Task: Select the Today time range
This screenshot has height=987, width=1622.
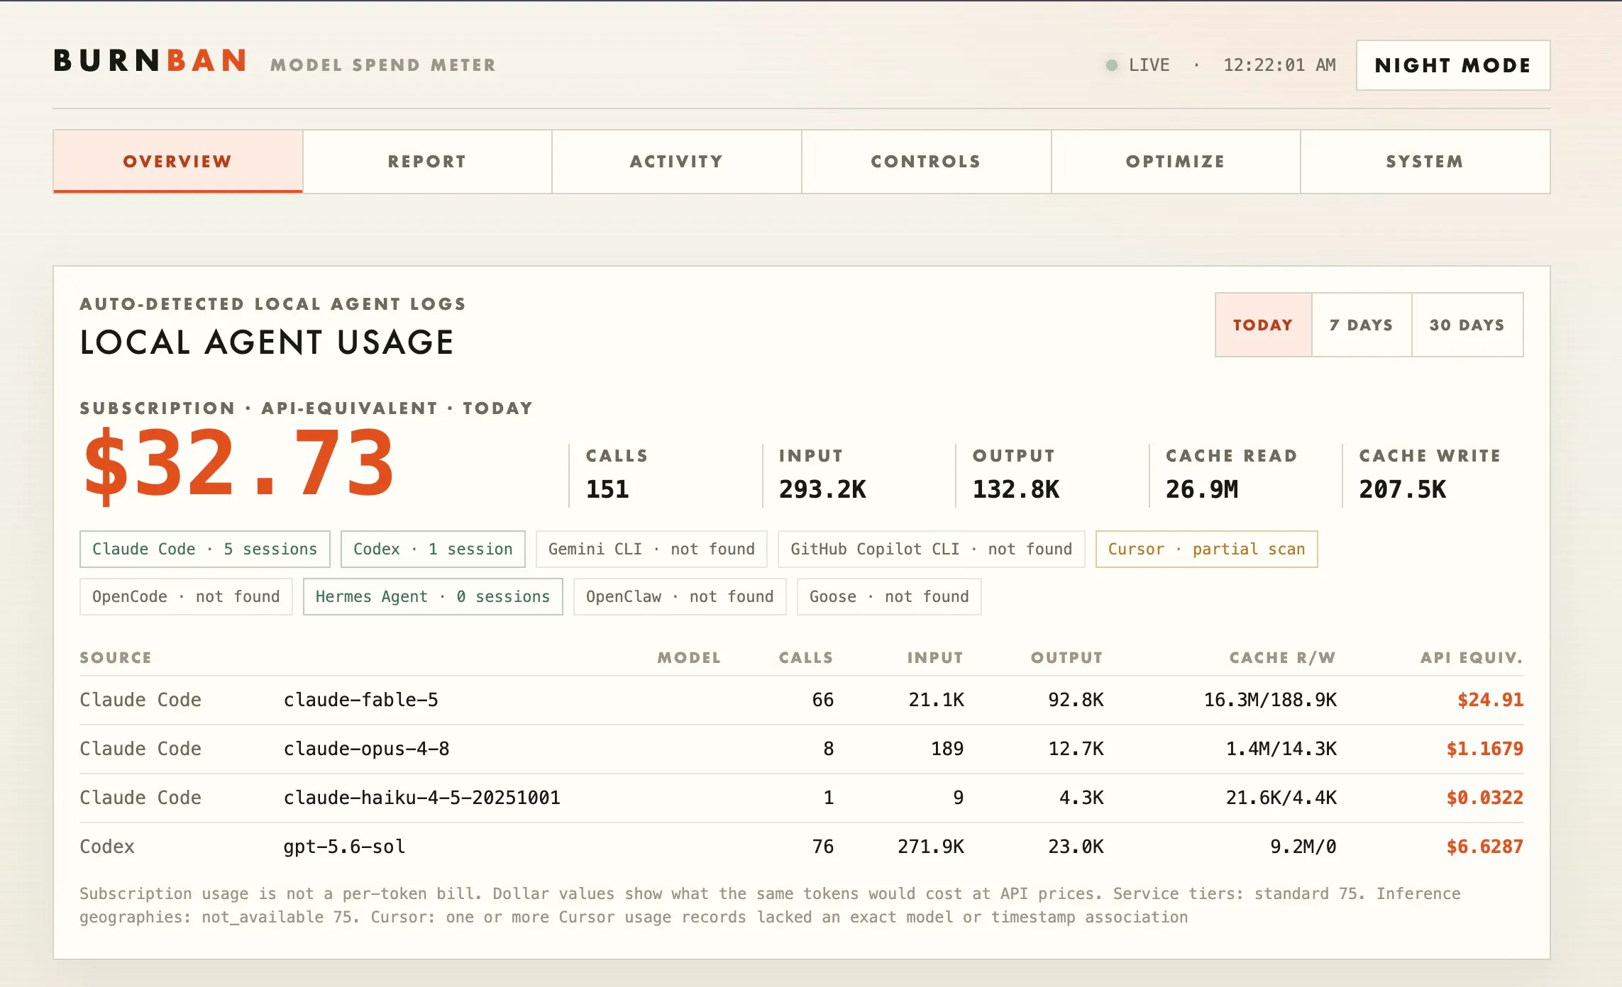Action: (x=1263, y=325)
